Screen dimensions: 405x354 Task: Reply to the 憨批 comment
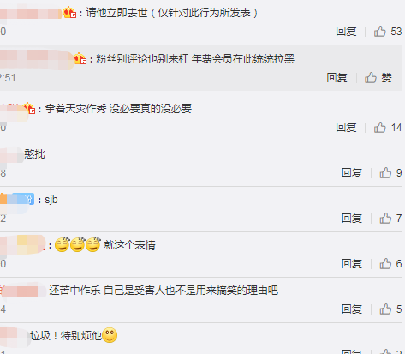click(352, 172)
